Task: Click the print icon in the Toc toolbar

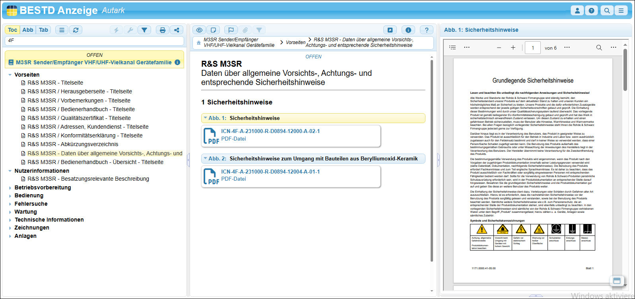Action: point(162,30)
